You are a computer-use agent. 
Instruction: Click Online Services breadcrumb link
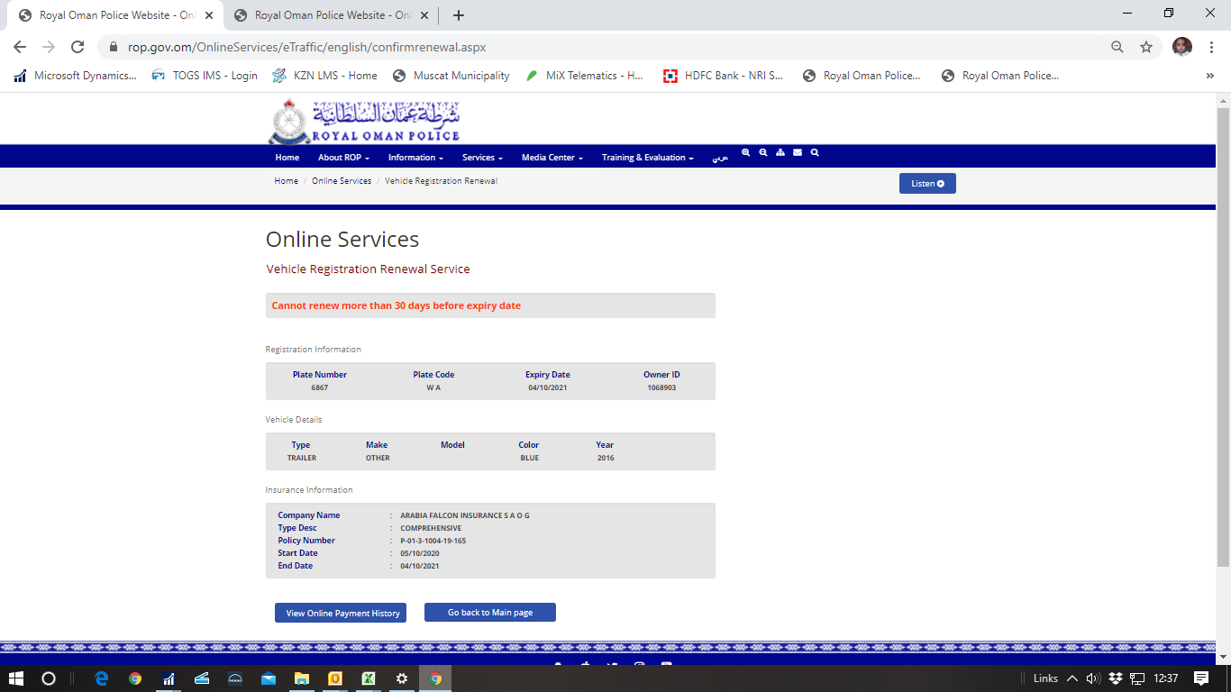342,181
